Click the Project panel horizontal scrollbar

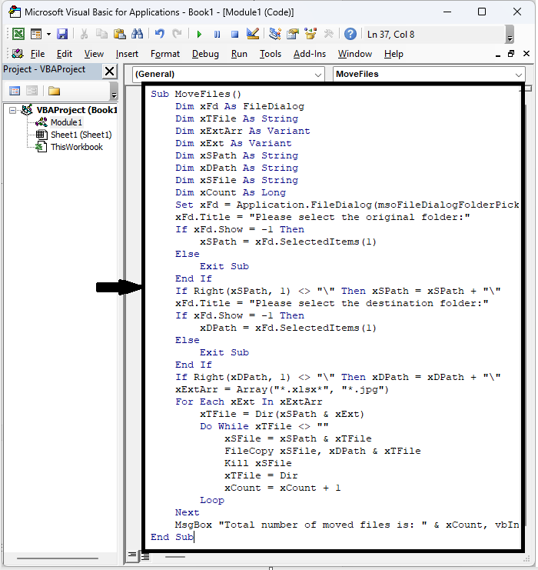(x=58, y=558)
